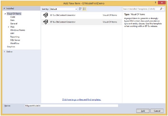The width and height of the screenshot is (168, 116).
Task: Select the Data category
Action: click(12, 20)
